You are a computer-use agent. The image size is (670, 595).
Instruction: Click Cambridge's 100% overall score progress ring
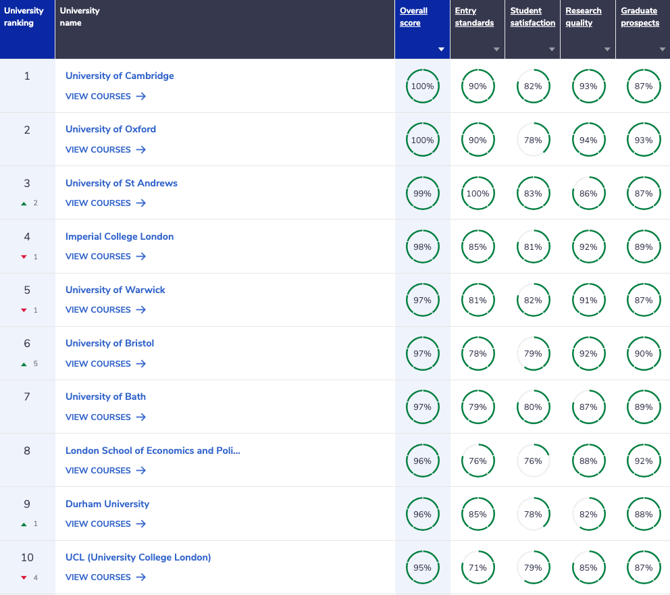pos(423,86)
